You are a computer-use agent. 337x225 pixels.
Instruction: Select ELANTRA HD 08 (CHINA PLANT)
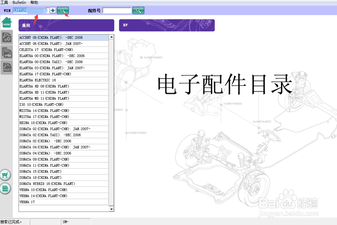(x=64, y=86)
